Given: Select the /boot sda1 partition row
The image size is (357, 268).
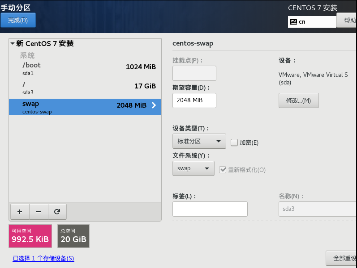Looking at the screenshot, I should tap(85, 69).
